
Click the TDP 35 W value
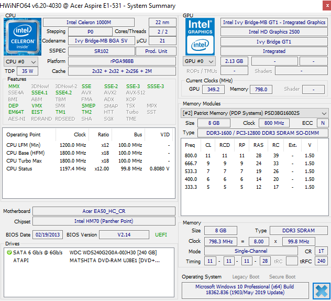(27, 71)
